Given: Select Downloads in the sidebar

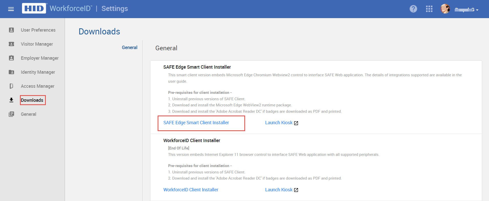Looking at the screenshot, I should click(x=32, y=100).
